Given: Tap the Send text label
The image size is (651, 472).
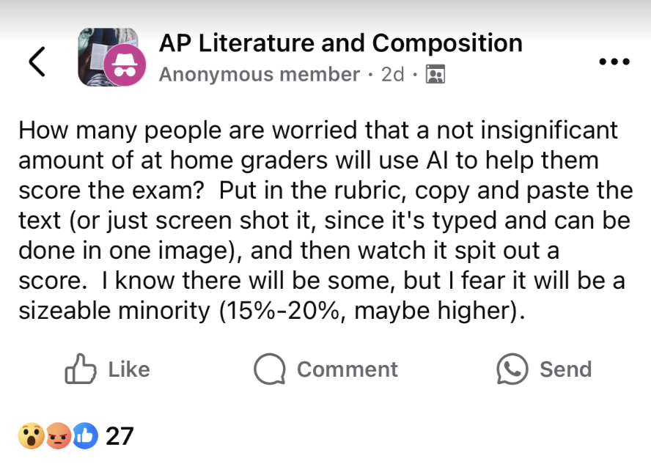Looking at the screenshot, I should pos(565,369).
